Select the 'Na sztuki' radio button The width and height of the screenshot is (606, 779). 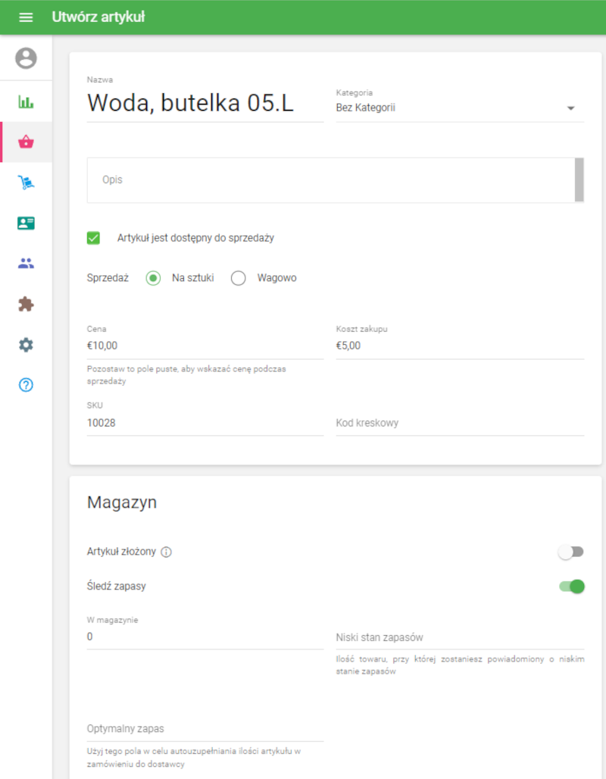coord(153,278)
